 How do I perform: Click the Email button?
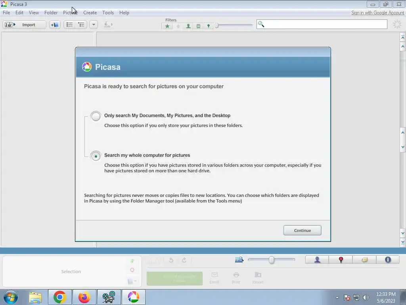(214, 278)
